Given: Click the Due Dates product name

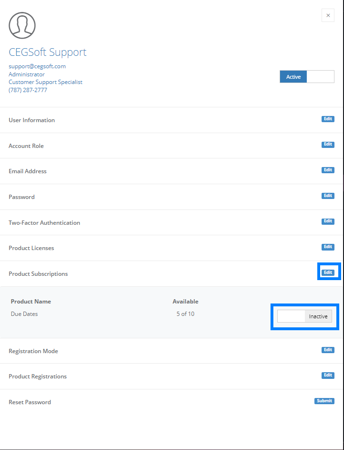Looking at the screenshot, I should click(x=24, y=314).
